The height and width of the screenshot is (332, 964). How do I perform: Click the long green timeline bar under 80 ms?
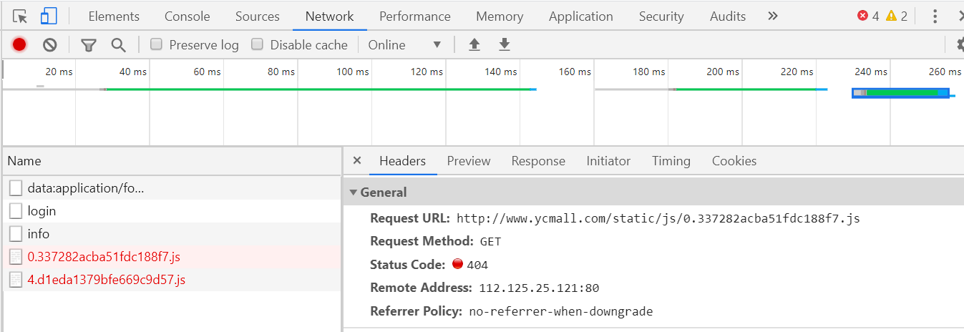coord(320,89)
